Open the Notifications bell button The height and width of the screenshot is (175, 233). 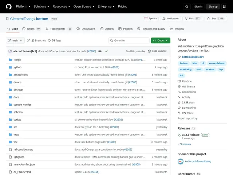tap(170, 19)
